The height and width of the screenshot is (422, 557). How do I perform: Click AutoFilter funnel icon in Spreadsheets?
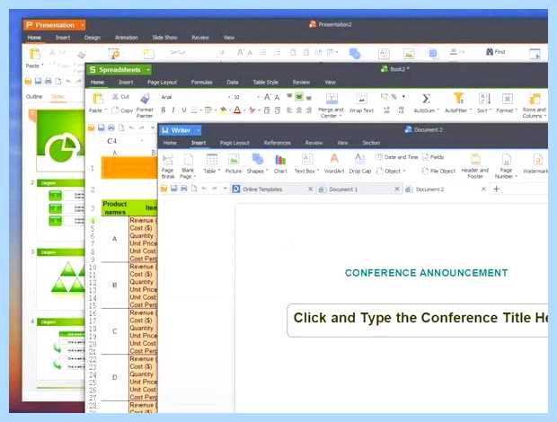coord(458,99)
